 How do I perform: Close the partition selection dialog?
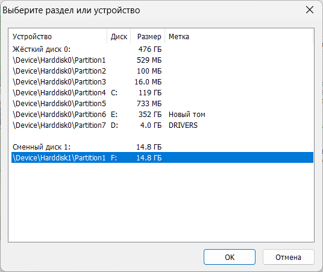coord(310,10)
